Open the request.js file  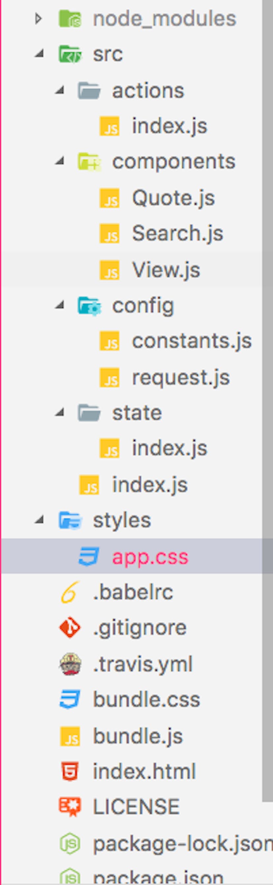181,377
